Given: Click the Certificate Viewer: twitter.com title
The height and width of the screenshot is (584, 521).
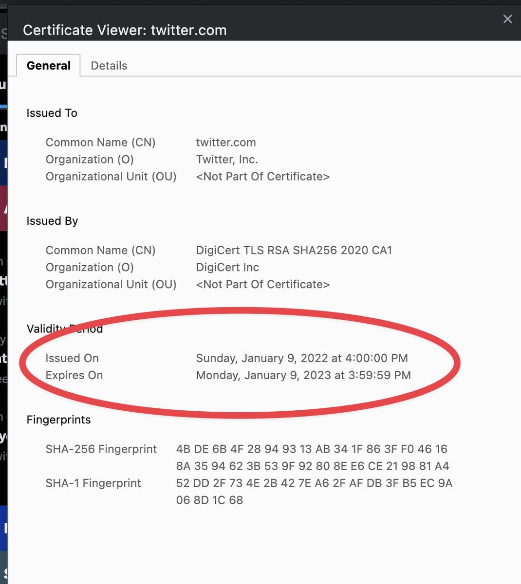Looking at the screenshot, I should click(125, 30).
